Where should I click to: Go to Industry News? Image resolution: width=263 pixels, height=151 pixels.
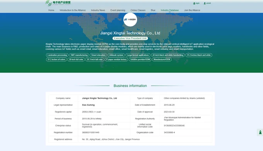(98, 10)
